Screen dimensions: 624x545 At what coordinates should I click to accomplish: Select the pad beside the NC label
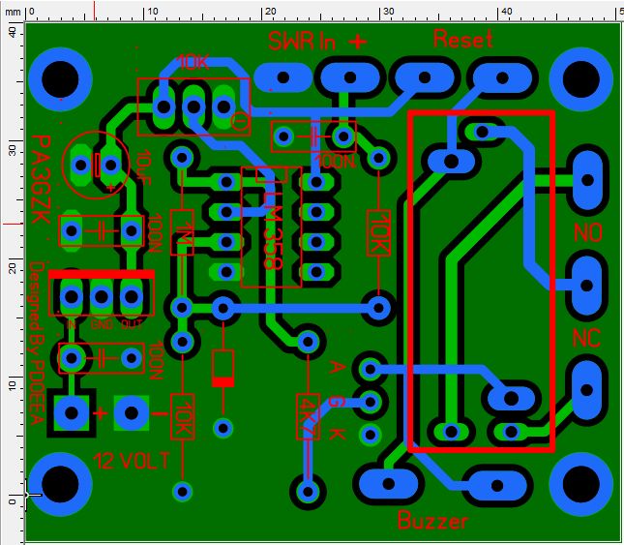(x=585, y=384)
